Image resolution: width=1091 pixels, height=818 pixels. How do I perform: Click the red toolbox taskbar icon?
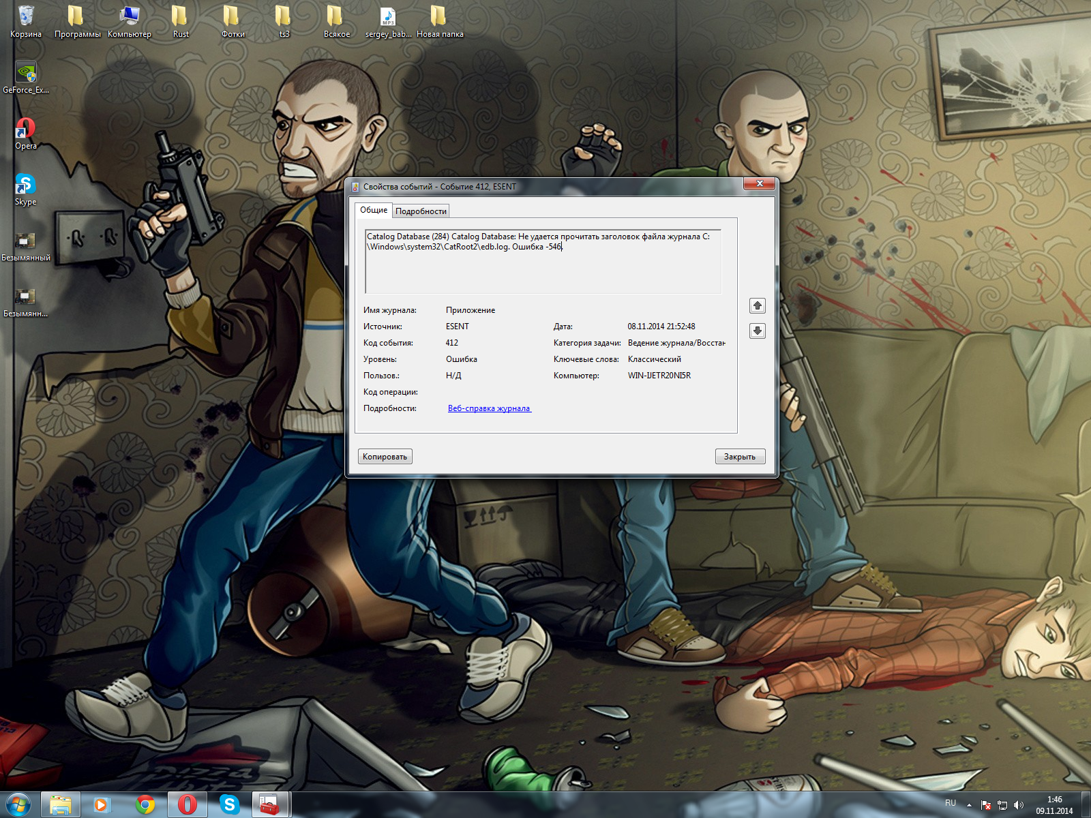271,805
